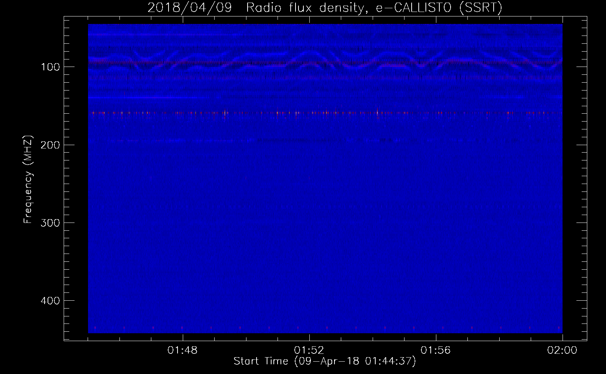This screenshot has width=606, height=374.
Task: Click the 01:56 time tick label
Action: point(436,350)
